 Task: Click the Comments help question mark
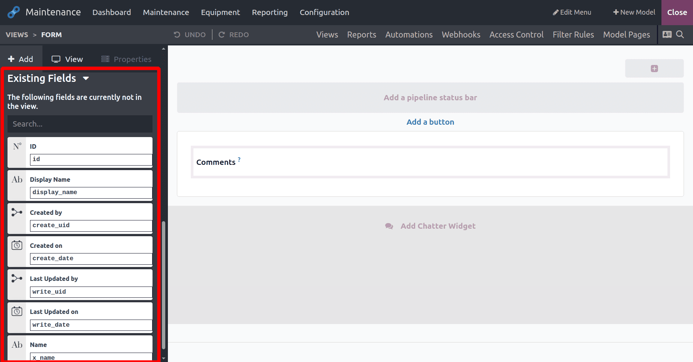[239, 160]
